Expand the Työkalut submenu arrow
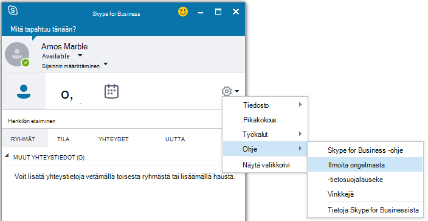Screen dimensions: 428x221 point(300,134)
